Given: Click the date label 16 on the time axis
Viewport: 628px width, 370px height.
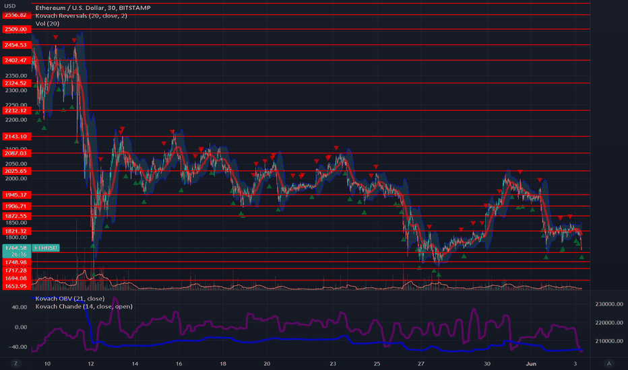Looking at the screenshot, I should coord(179,363).
